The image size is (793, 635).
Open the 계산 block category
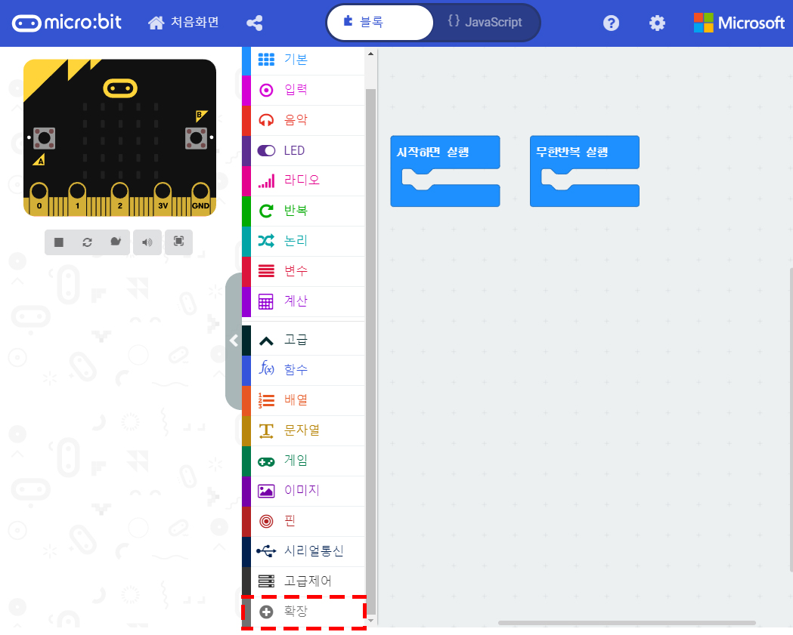pyautogui.click(x=303, y=301)
